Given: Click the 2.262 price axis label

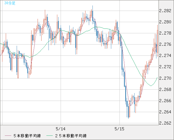Looking at the screenshot, I should coord(165,123).
